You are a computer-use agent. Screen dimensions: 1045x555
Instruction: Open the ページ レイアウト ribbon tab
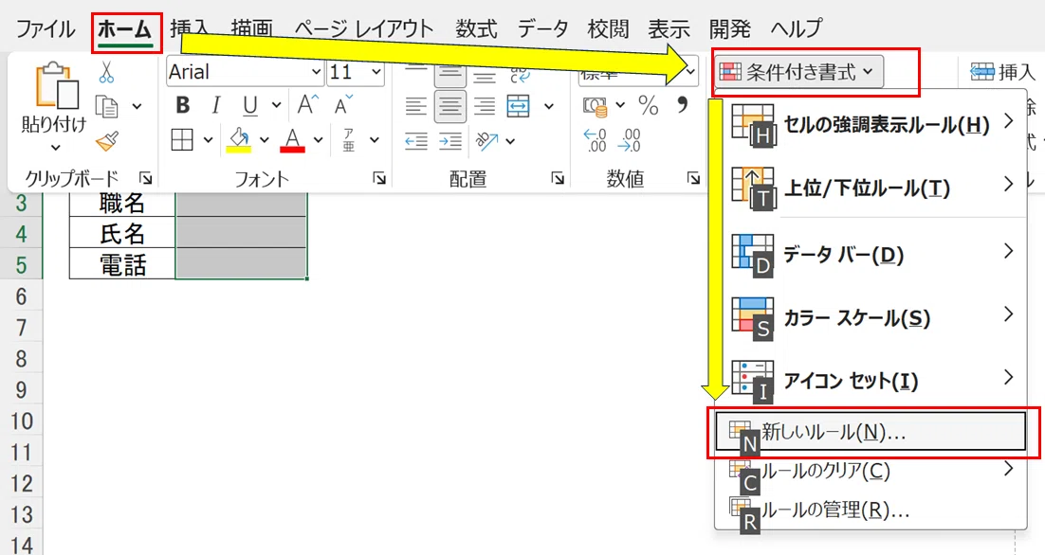(x=364, y=29)
